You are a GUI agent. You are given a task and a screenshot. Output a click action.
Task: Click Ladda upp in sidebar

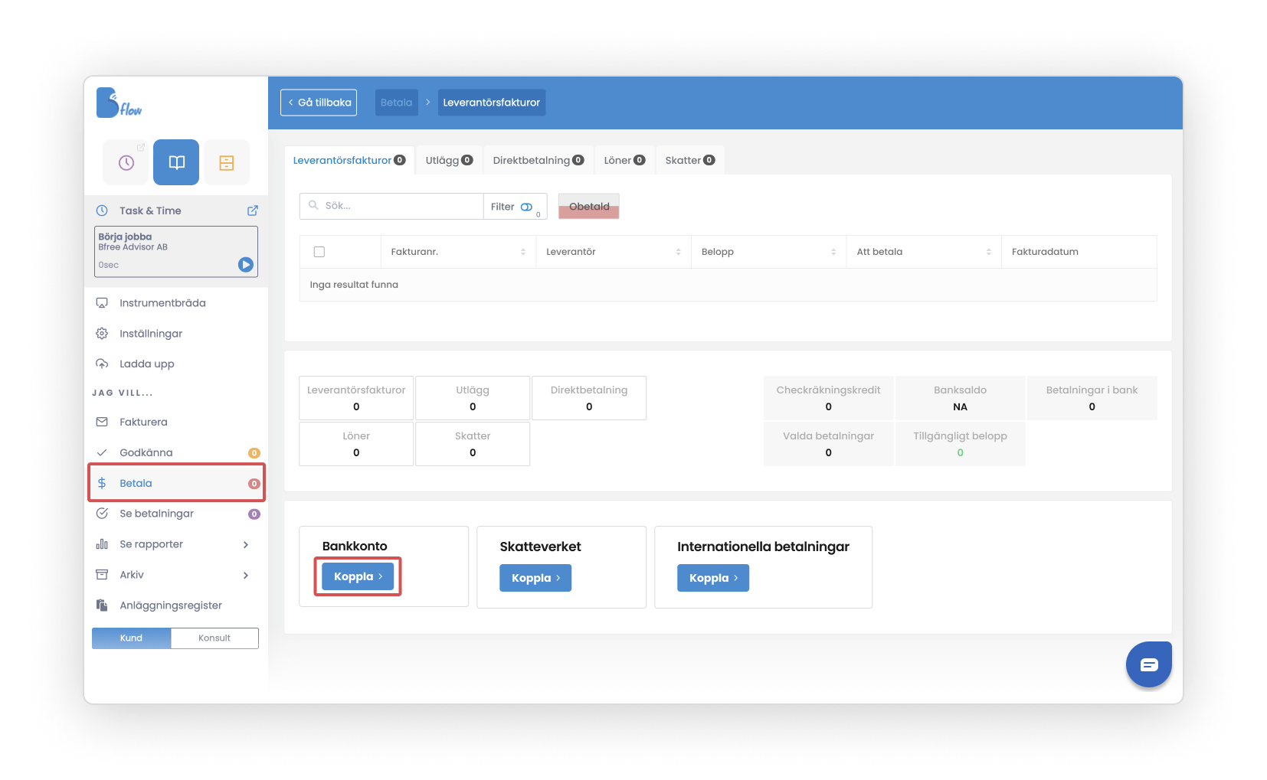147,364
